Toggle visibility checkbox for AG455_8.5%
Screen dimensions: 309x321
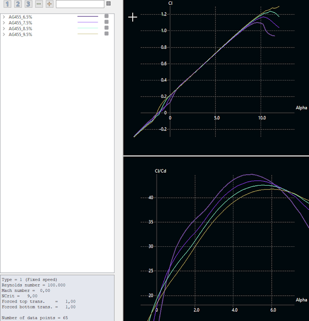coord(107,28)
